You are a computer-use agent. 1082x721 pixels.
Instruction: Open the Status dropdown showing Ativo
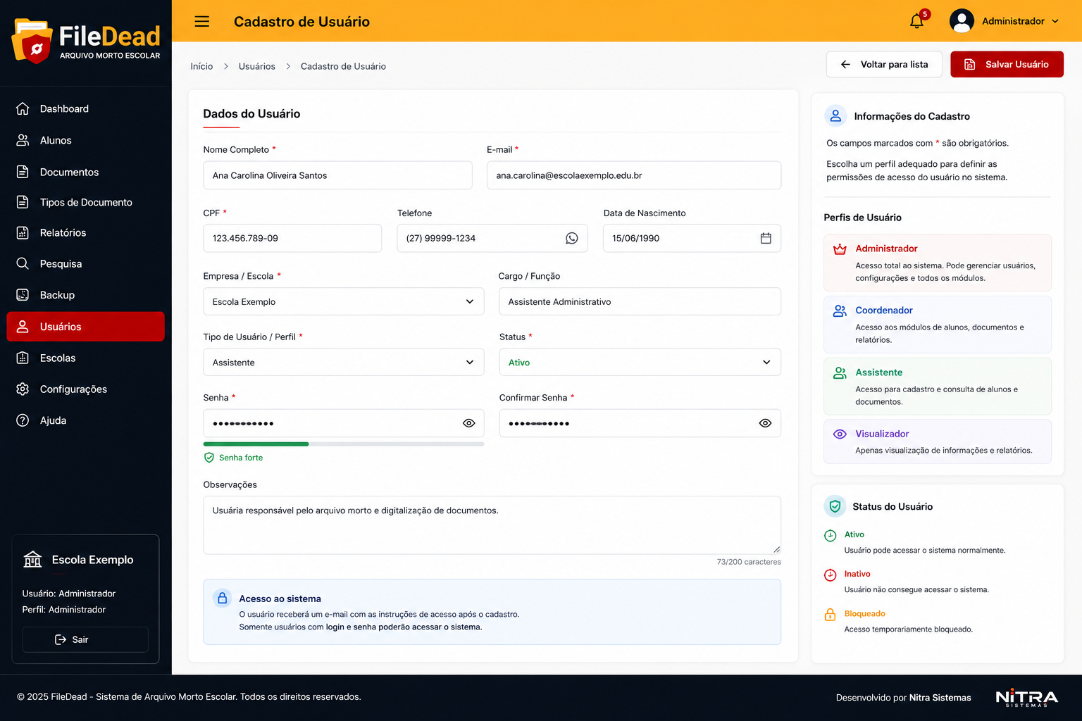(640, 363)
